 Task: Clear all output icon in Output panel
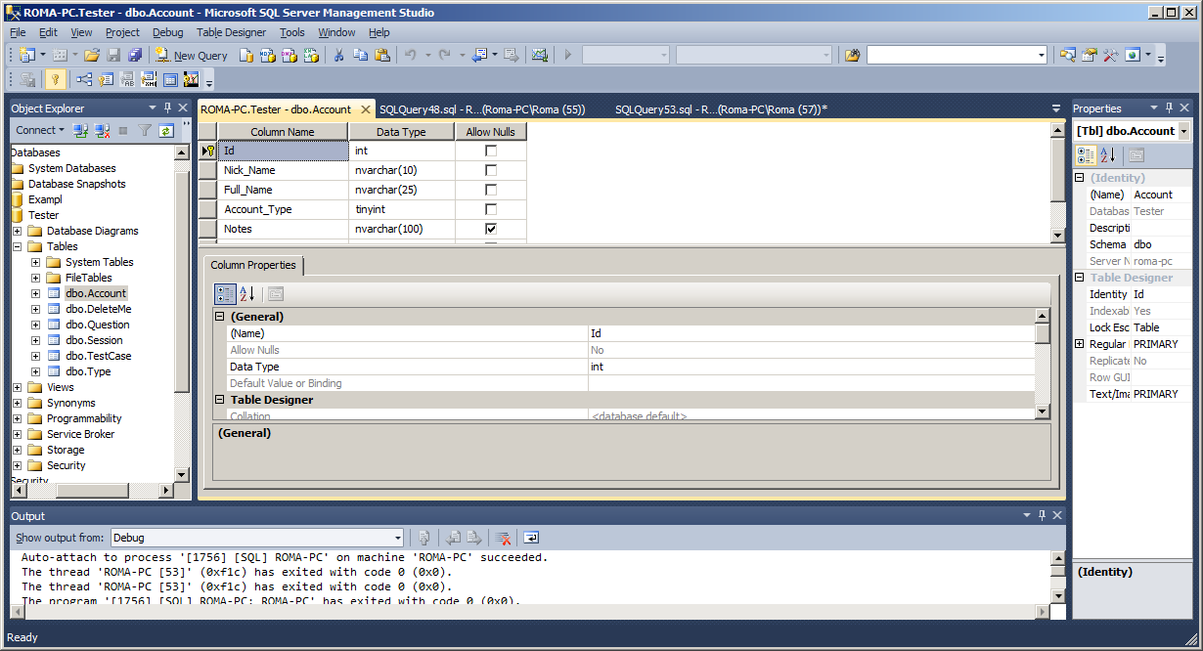pos(503,538)
